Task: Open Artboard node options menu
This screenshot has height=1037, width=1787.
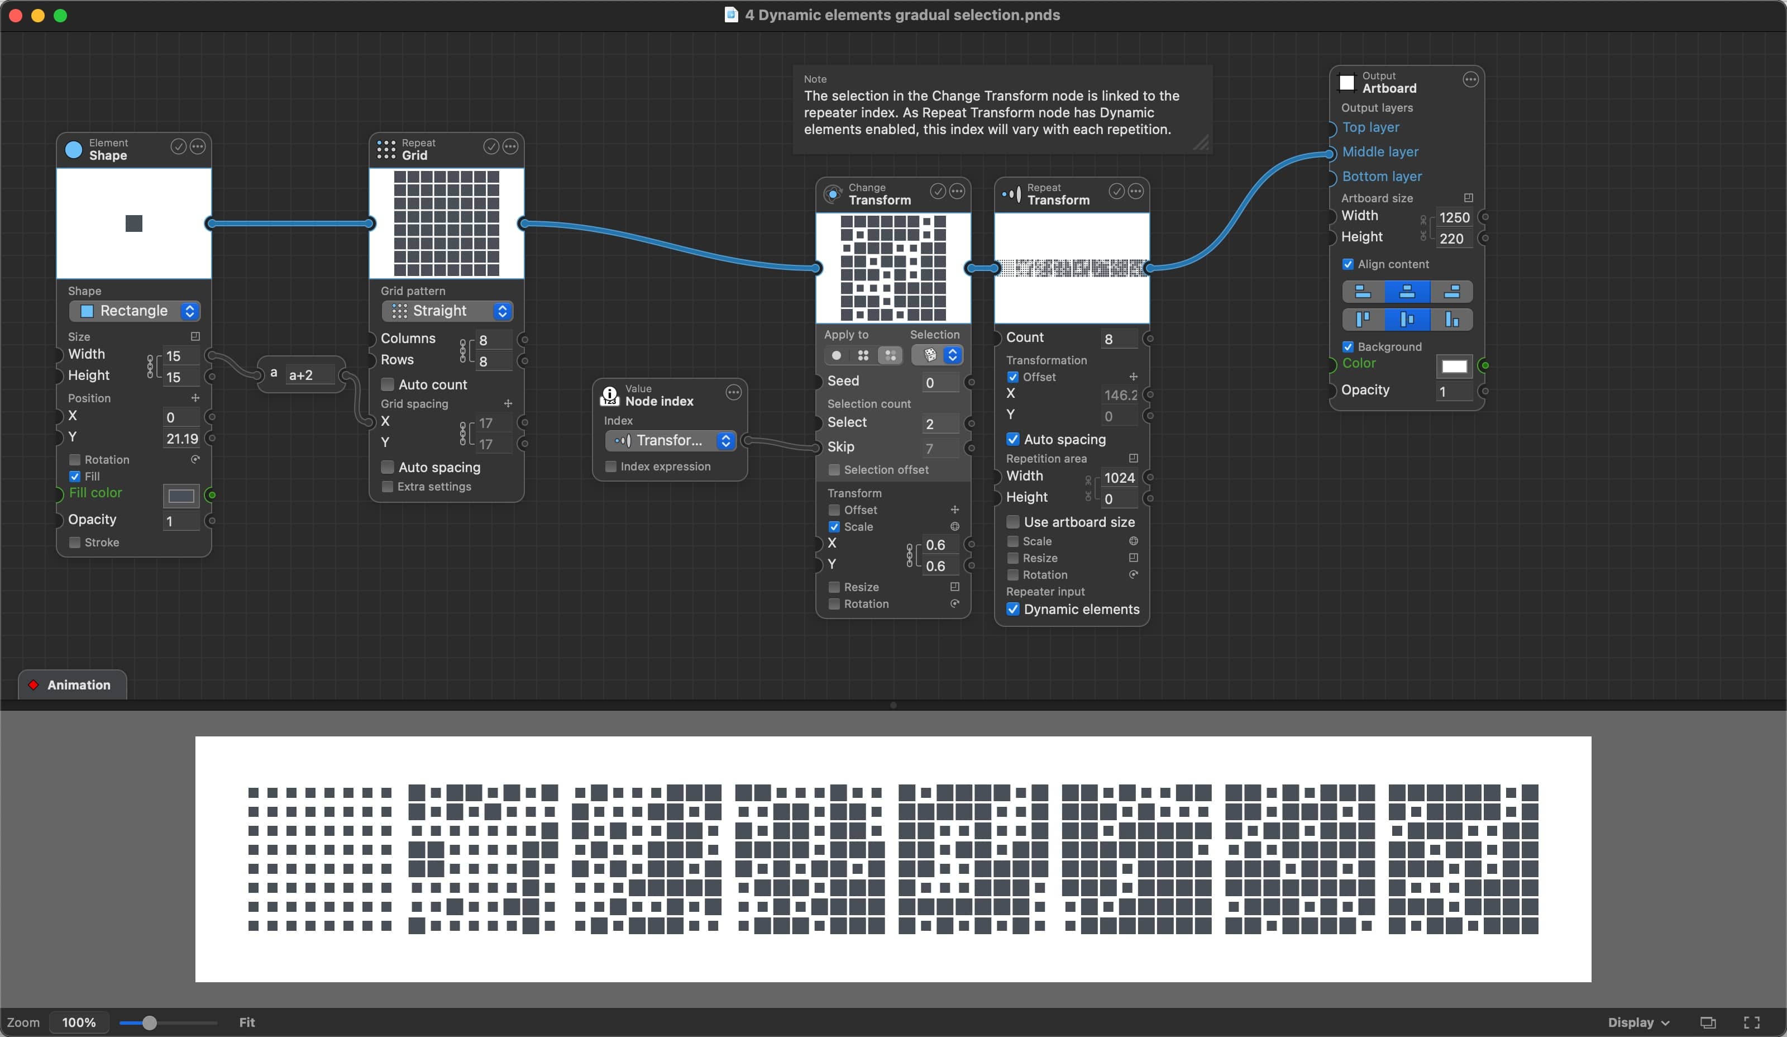Action: [x=1471, y=80]
